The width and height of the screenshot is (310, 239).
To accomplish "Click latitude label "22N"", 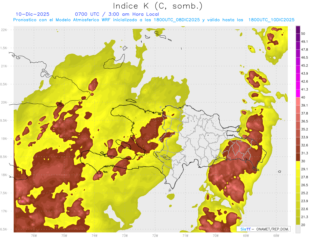I will [4, 30].
